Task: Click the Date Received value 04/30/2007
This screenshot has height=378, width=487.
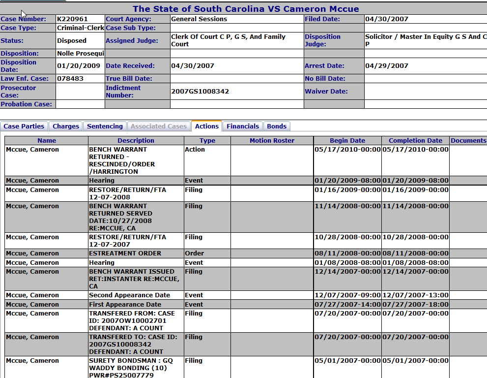Action: click(193, 65)
